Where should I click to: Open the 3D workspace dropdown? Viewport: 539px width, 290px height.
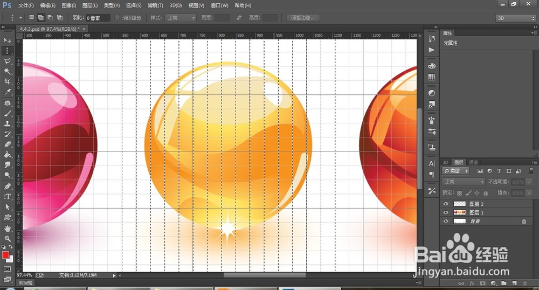pos(516,18)
